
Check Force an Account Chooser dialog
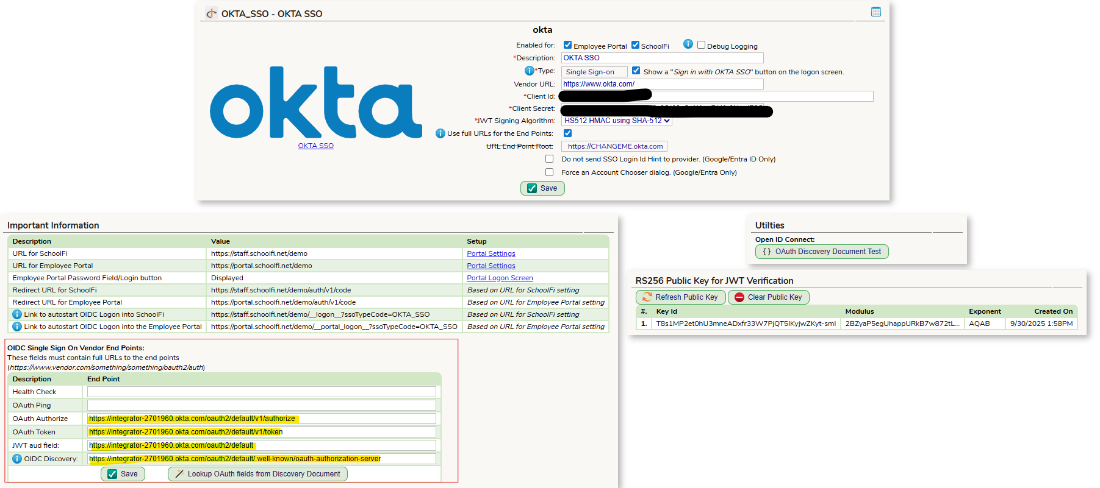point(550,172)
